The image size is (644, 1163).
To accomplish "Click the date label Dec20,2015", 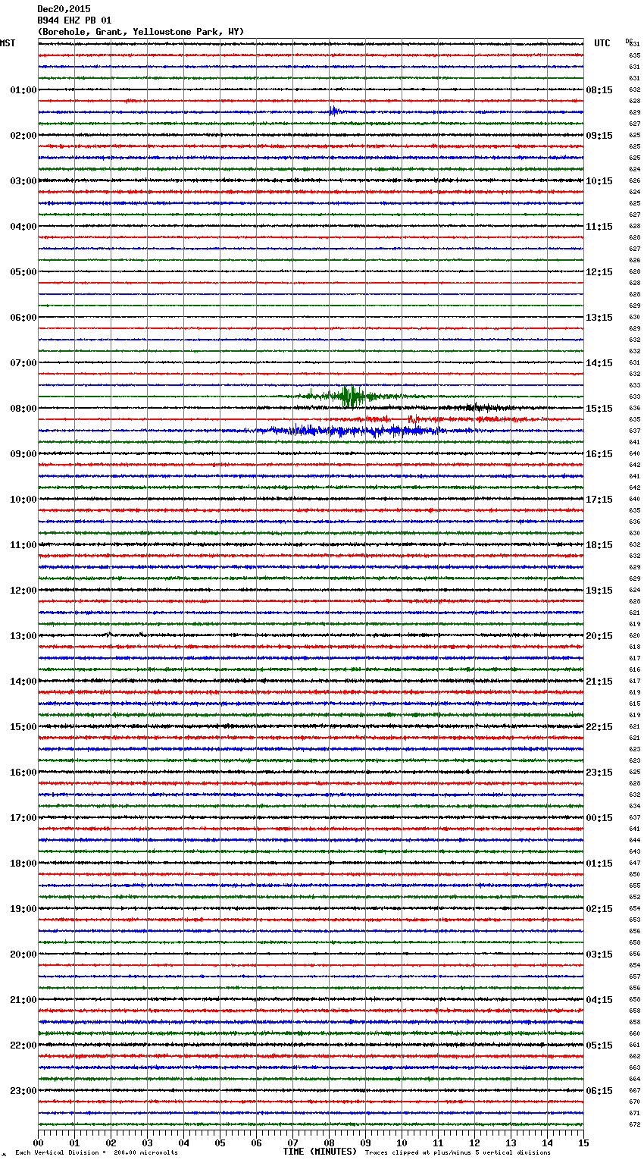I will 64,9.
